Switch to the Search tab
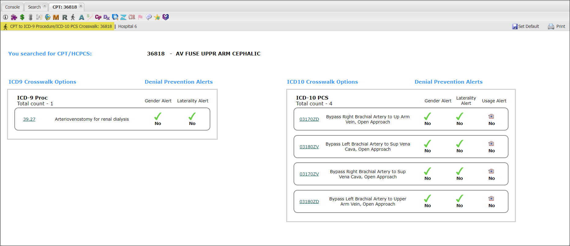 point(34,7)
